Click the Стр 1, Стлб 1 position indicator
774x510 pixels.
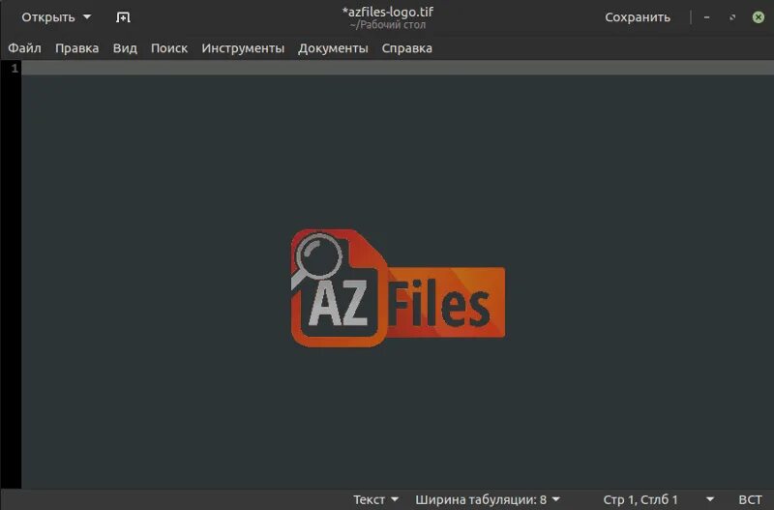click(x=640, y=499)
